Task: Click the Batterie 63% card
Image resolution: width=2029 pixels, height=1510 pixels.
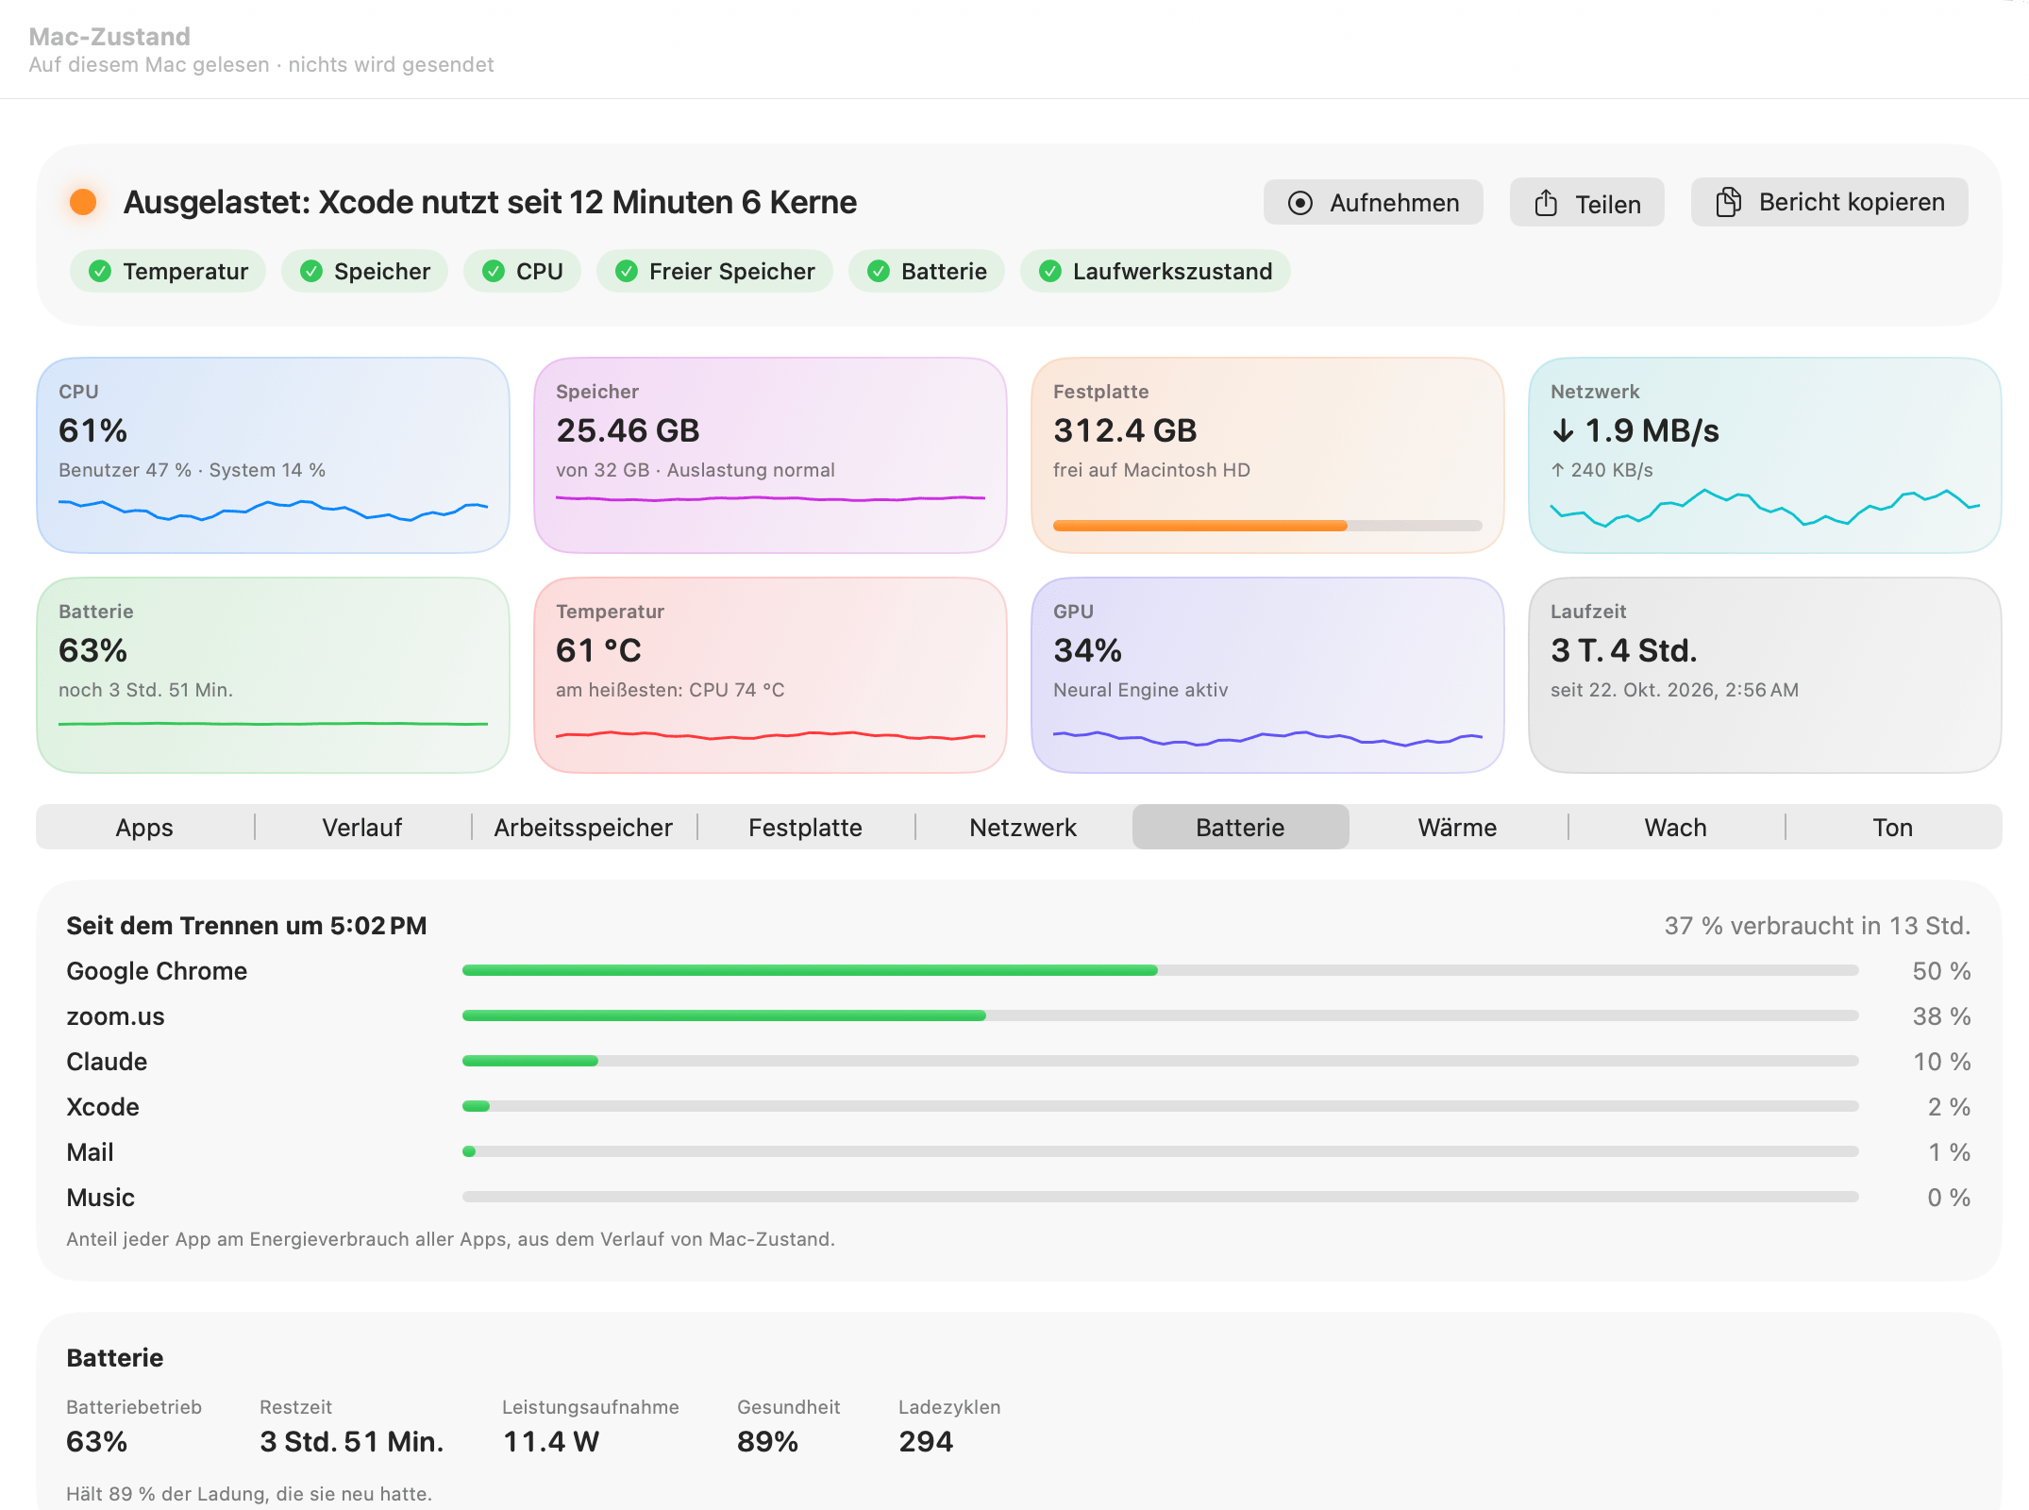Action: (x=273, y=675)
